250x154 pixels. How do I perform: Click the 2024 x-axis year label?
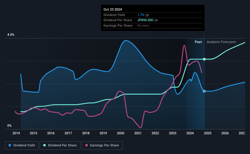pos(190,133)
